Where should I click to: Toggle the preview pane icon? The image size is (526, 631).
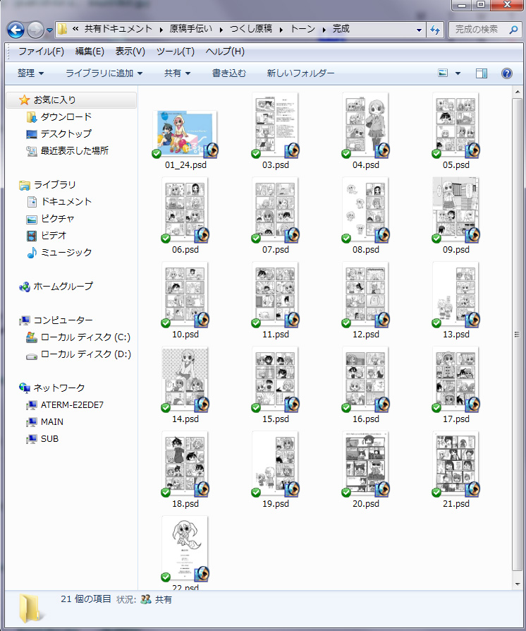pos(482,73)
